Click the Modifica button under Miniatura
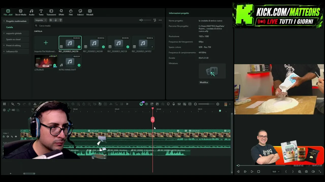The height and width of the screenshot is (182, 325). pyautogui.click(x=204, y=82)
